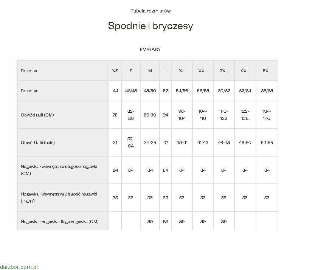
Task: Click the XXL size column header
Action: (x=203, y=71)
